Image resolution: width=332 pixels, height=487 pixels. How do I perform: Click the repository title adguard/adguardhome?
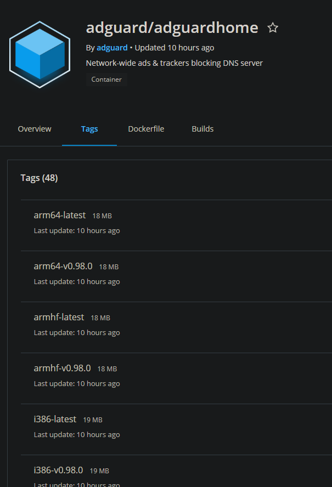[x=172, y=27]
